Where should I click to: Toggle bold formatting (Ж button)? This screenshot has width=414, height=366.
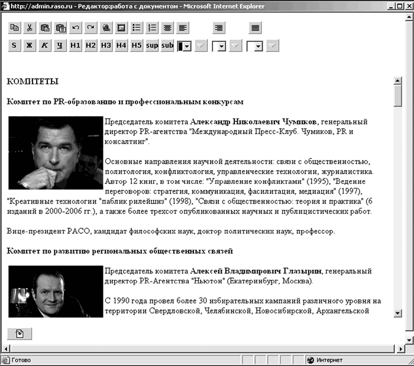(x=29, y=45)
